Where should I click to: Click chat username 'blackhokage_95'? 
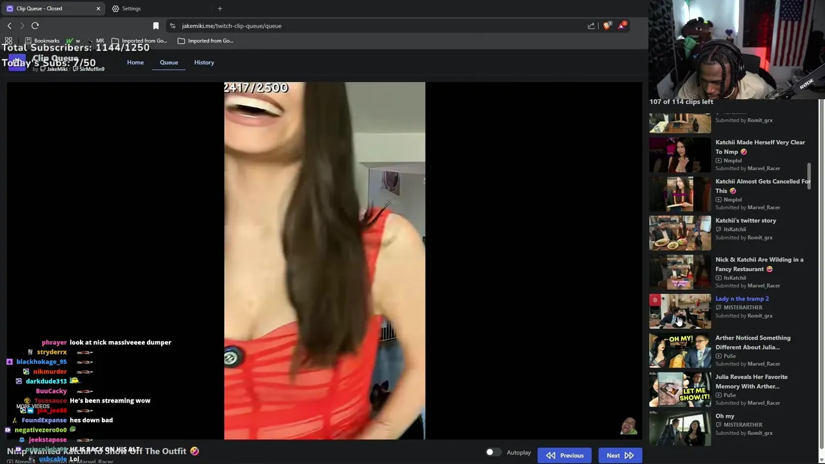[x=41, y=362]
